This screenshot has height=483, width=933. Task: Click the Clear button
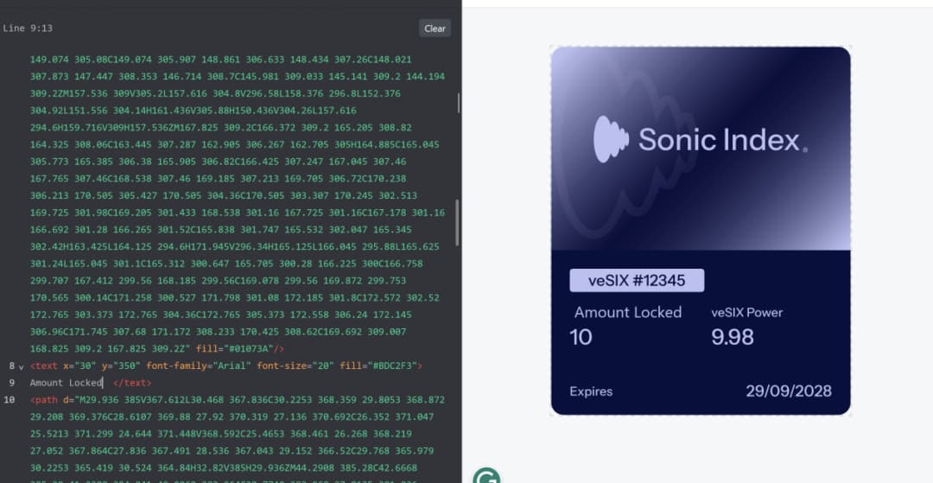(435, 28)
